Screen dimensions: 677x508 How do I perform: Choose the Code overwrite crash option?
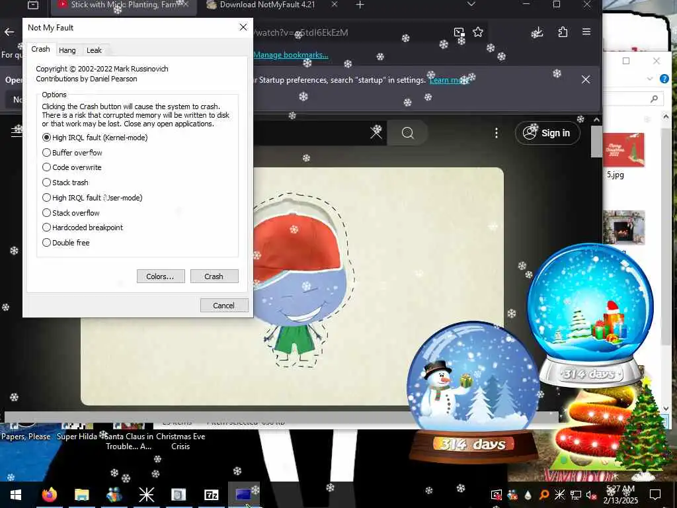point(71,167)
